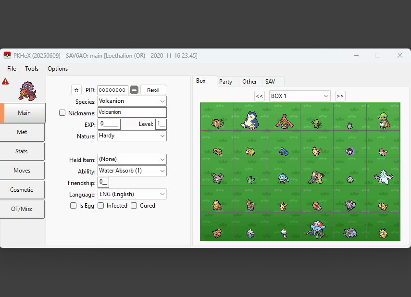Open the Language dropdown showing ENG
Image resolution: width=411 pixels, height=297 pixels.
[132, 194]
